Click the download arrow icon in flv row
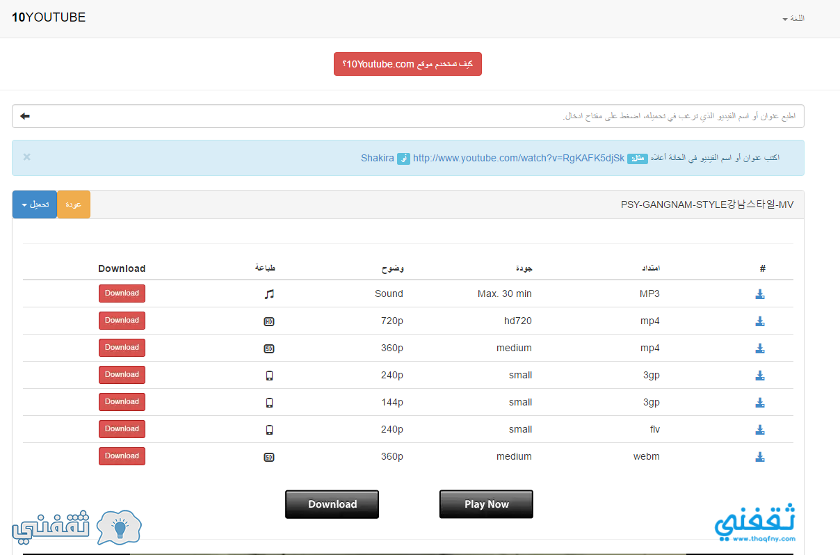The width and height of the screenshot is (840, 555). [x=760, y=430]
